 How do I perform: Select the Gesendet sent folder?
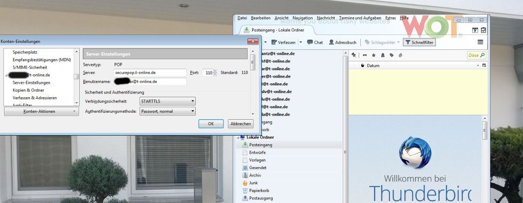pos(290,167)
